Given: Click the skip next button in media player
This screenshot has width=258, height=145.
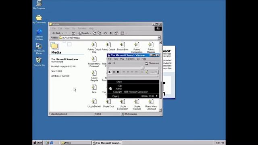Looking at the screenshot, I should (136, 72).
